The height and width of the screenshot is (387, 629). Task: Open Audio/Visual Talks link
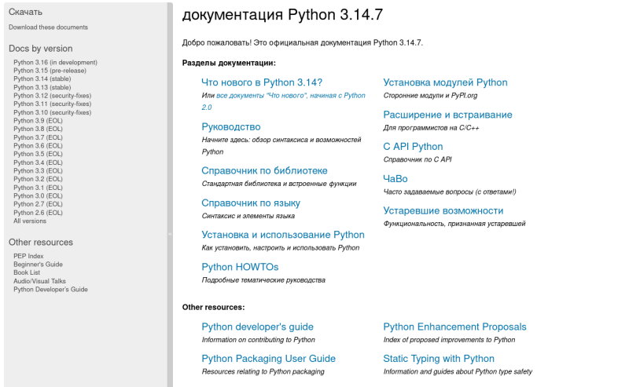(40, 281)
